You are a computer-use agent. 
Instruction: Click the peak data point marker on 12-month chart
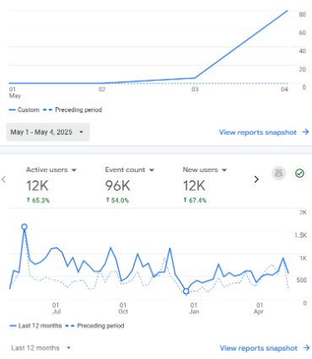(24, 227)
